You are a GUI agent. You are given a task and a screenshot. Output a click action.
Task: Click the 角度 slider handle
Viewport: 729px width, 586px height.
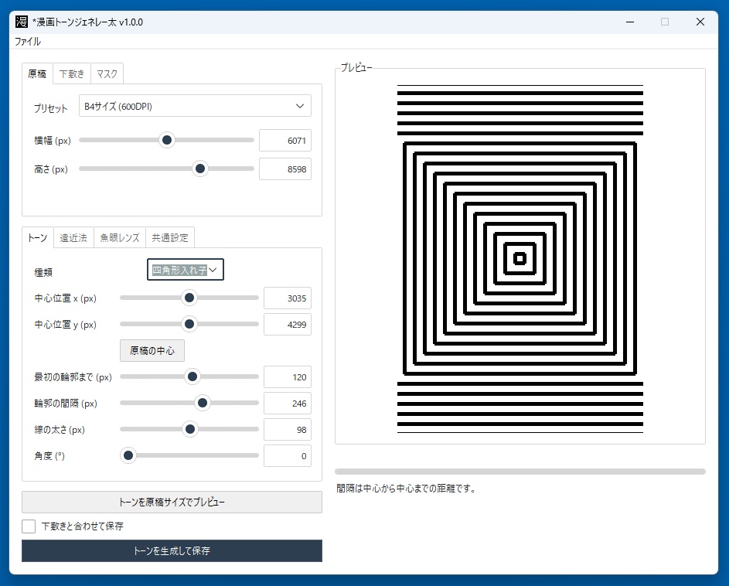click(x=128, y=455)
